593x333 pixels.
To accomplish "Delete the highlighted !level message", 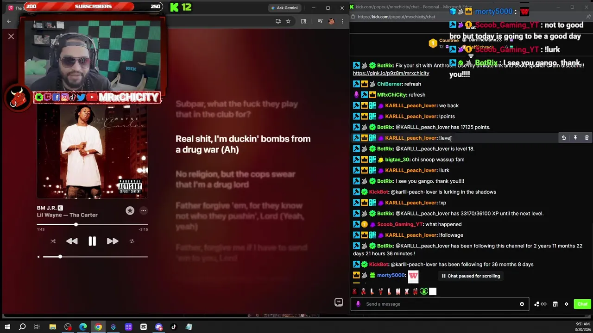I will (x=587, y=138).
